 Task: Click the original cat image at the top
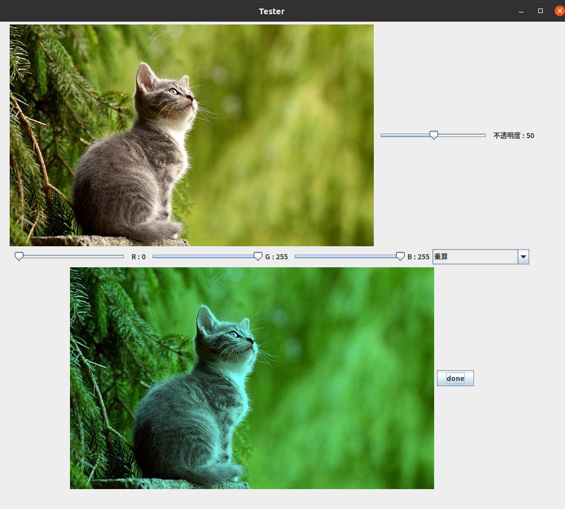[192, 135]
